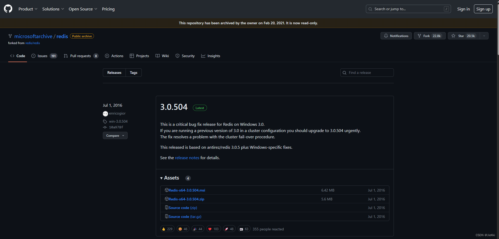The height and width of the screenshot is (239, 499).
Task: Click the eyes reaction 63
Action: [244, 229]
